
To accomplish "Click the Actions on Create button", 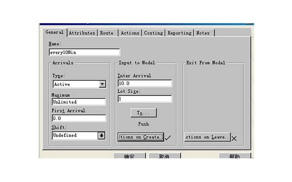I will (x=140, y=137).
